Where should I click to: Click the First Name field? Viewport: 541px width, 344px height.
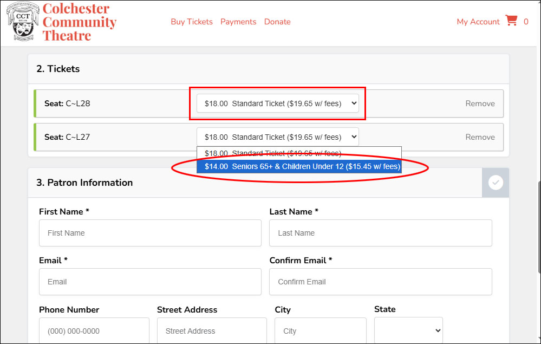pyautogui.click(x=150, y=233)
